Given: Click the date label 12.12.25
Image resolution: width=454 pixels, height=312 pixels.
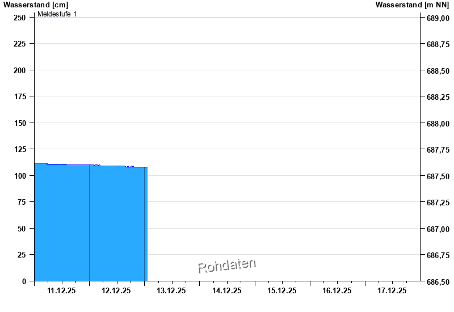Looking at the screenshot, I should pos(116,290).
